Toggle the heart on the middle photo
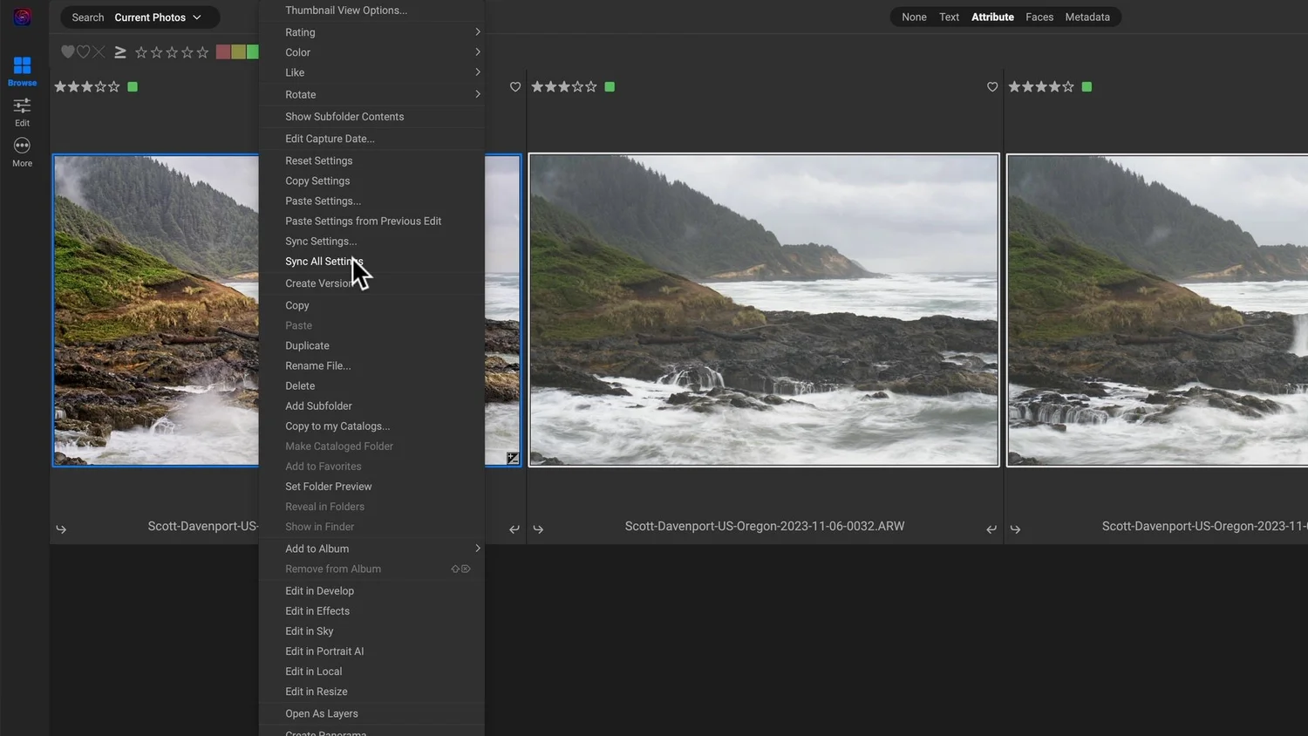 (x=515, y=87)
